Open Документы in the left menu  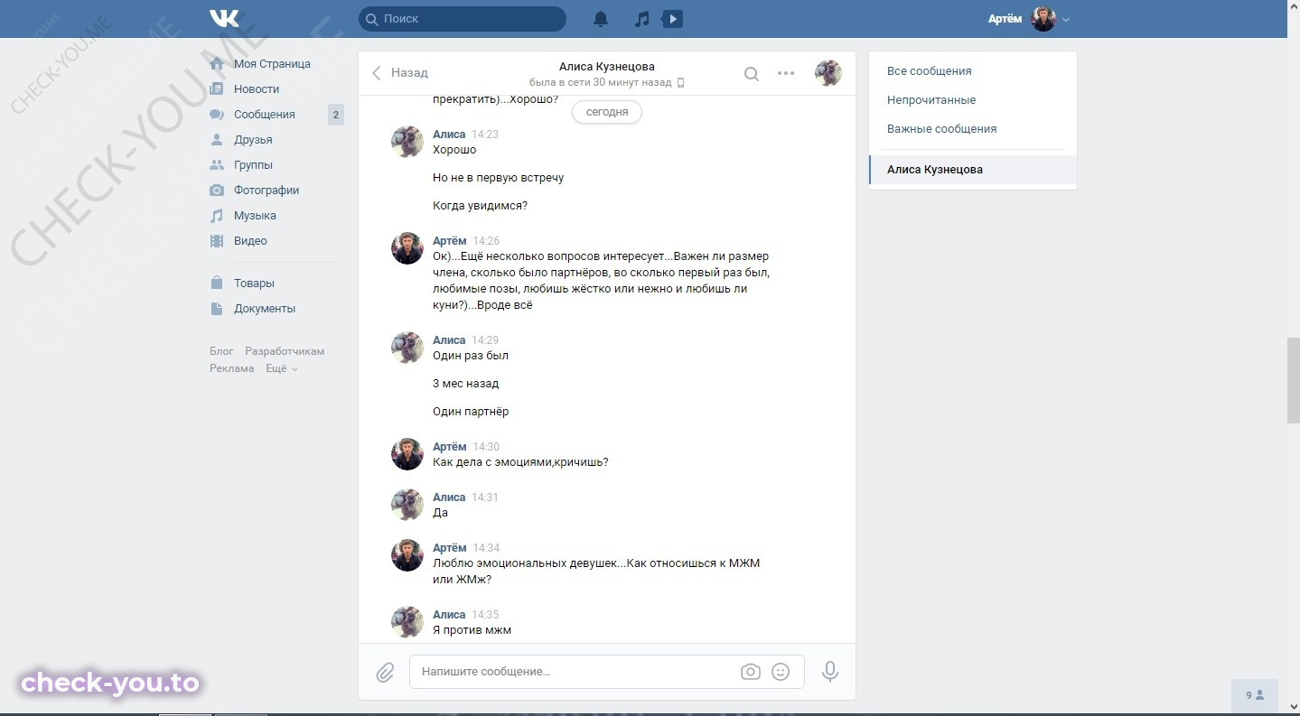pyautogui.click(x=265, y=309)
